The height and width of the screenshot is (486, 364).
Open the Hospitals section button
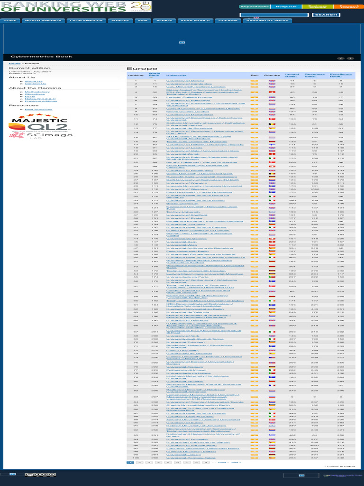(286, 7)
